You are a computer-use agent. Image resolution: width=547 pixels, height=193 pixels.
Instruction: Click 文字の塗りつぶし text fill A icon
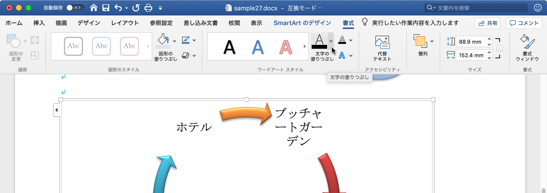tap(319, 41)
